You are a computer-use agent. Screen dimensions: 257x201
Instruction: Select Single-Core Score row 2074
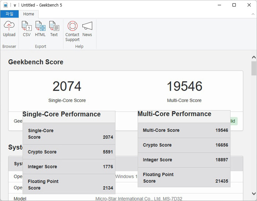(x=69, y=134)
